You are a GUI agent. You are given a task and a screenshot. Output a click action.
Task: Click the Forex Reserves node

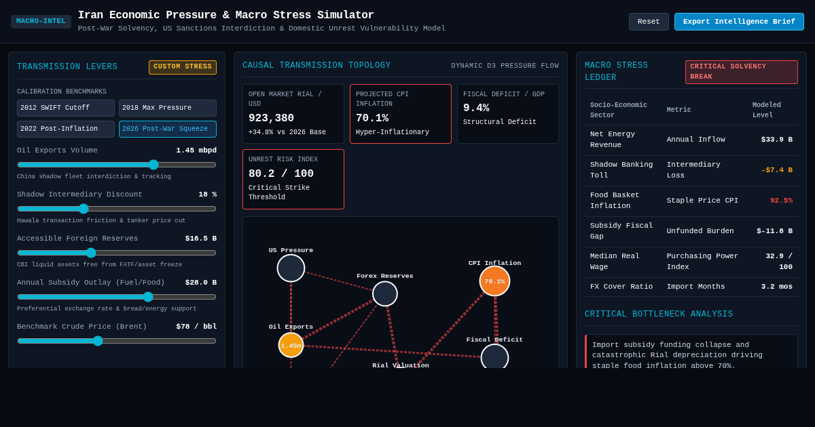(385, 293)
